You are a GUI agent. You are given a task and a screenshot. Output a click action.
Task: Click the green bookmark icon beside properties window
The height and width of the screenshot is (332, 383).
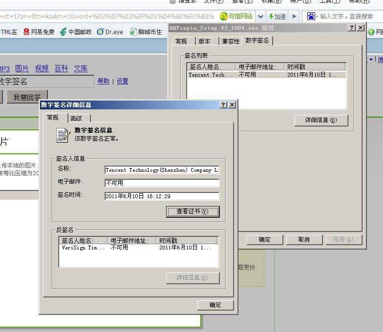pos(371,32)
